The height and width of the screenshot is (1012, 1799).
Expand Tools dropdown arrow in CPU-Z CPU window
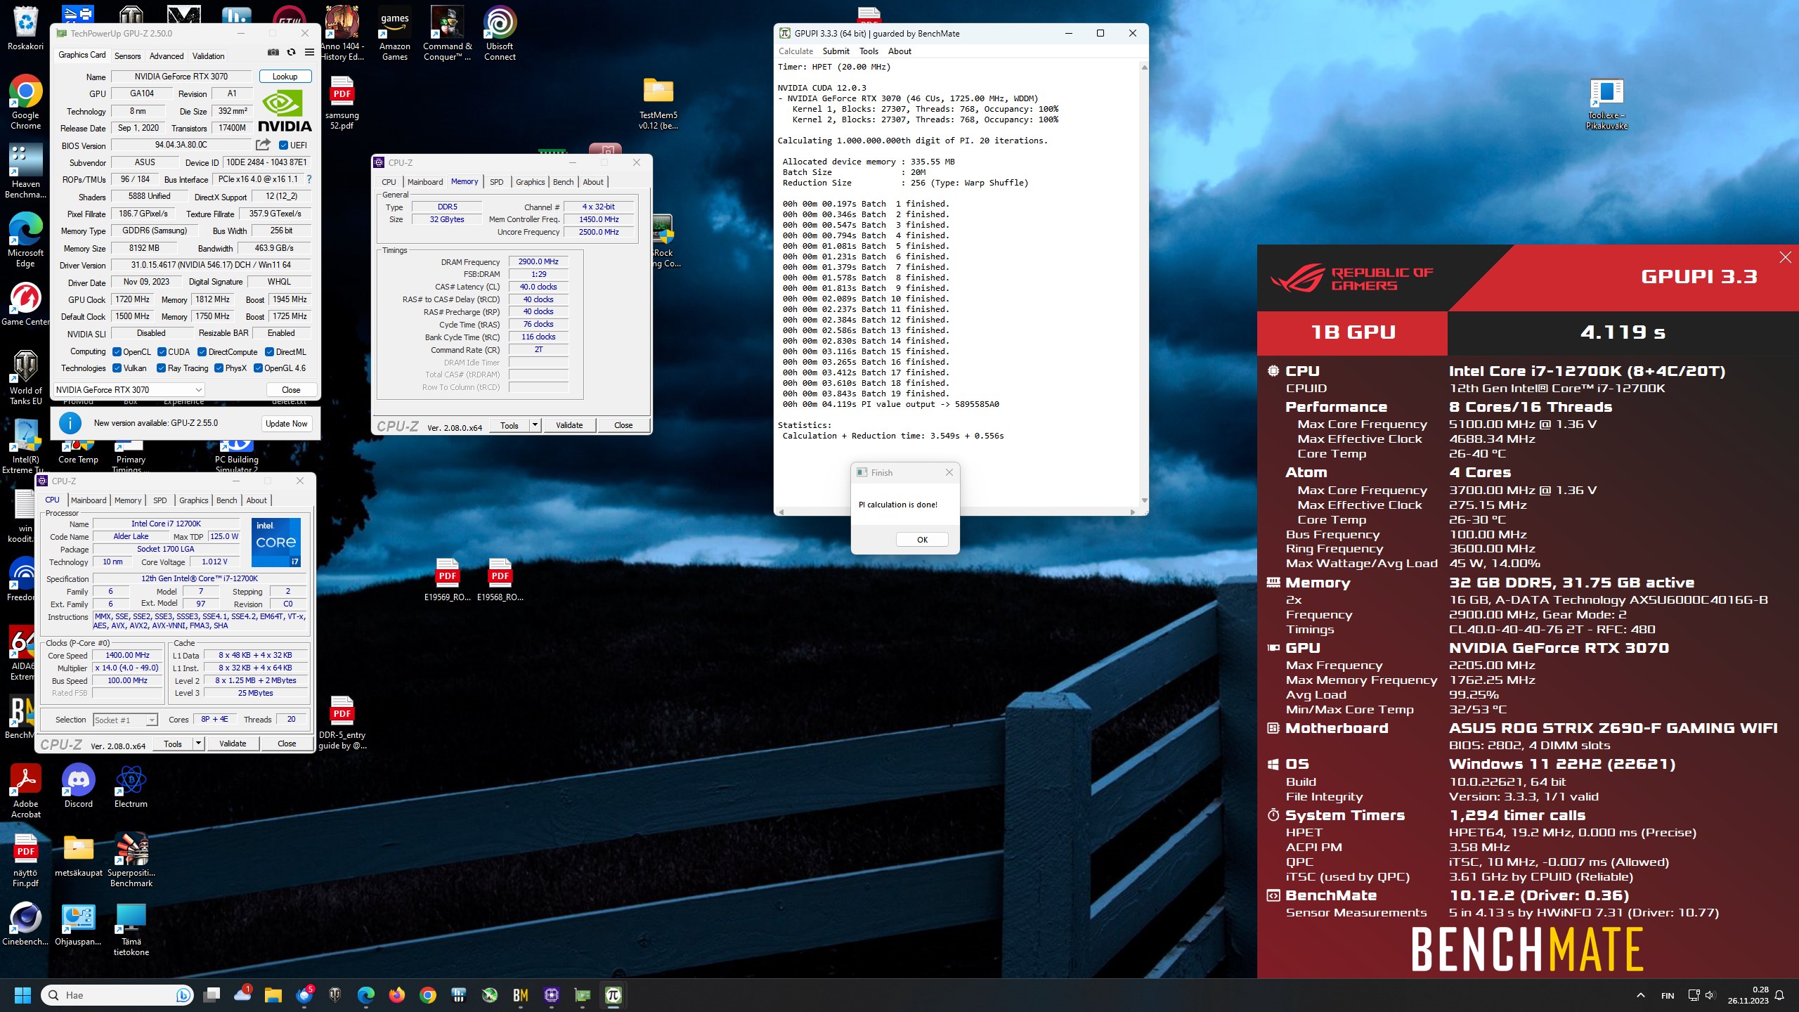pos(198,744)
